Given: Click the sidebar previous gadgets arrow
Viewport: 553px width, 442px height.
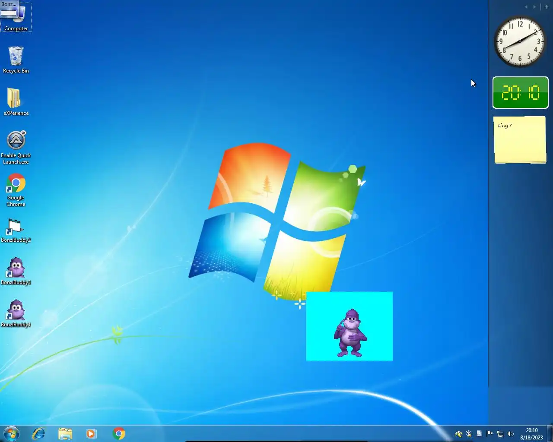Looking at the screenshot, I should (526, 6).
